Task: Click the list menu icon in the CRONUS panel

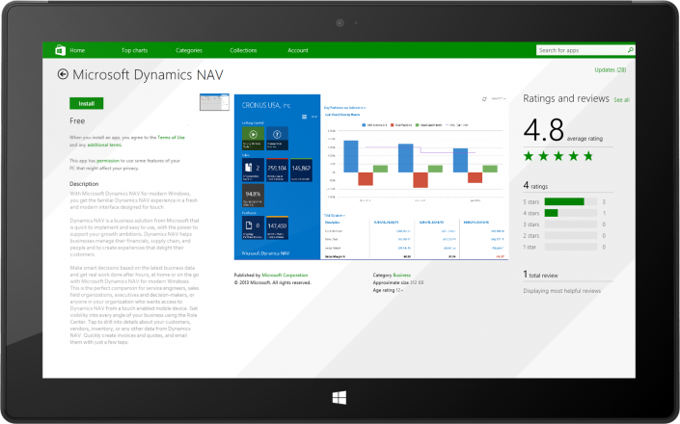Action: click(x=304, y=117)
